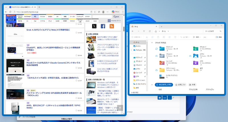This screenshot has width=228, height=122.
Task: Open the ChatGPT PC操作 article link
Action: click(x=53, y=49)
